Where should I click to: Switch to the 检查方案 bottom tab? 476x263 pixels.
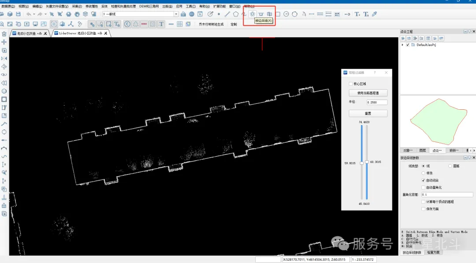pyautogui.click(x=433, y=252)
